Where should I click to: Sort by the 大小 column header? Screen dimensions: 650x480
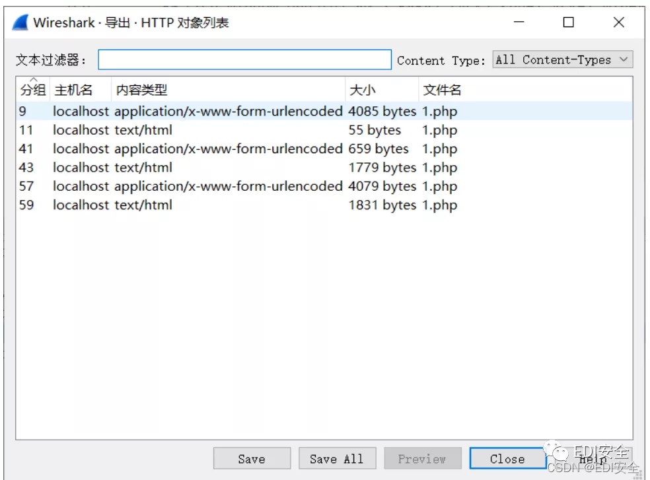pos(382,89)
